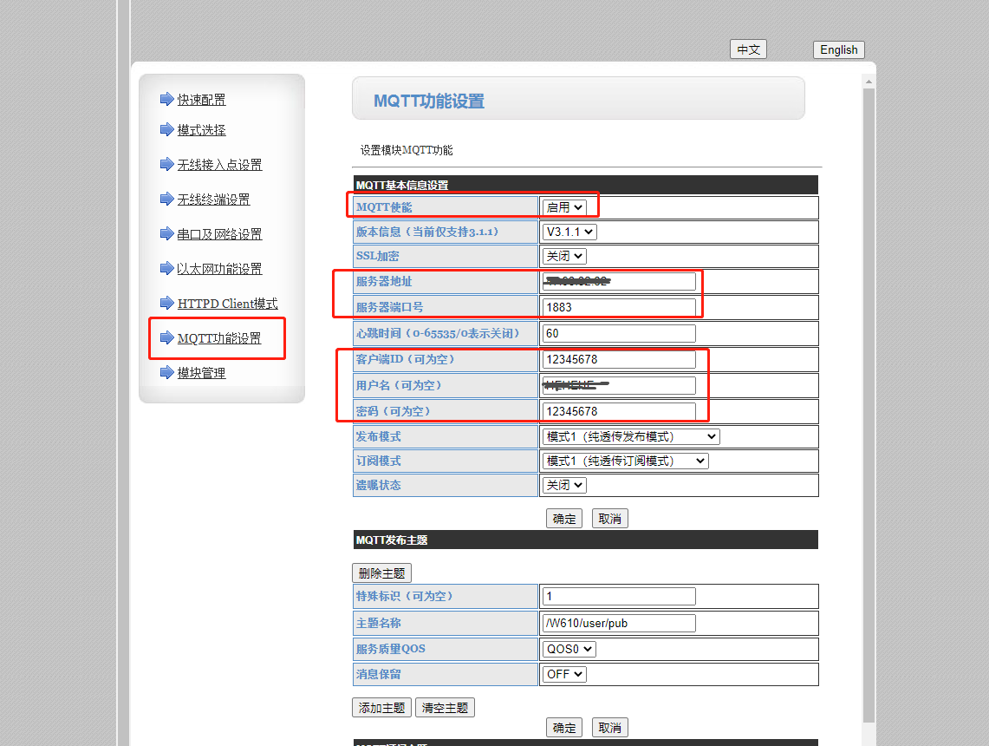989x746 pixels.
Task: Click the page's vertical scrollbar
Action: (869, 399)
